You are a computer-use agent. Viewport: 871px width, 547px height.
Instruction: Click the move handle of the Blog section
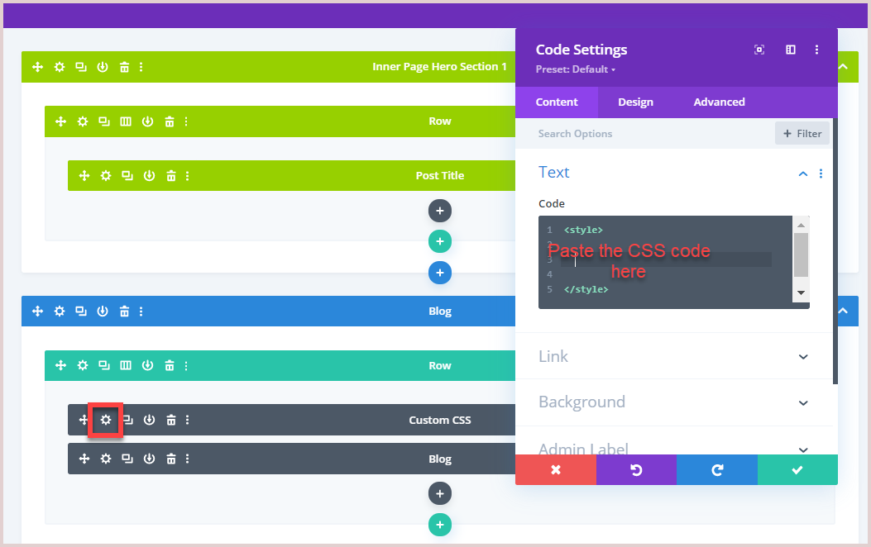37,311
